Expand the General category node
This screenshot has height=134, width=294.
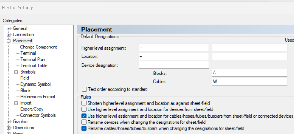click(x=9, y=29)
